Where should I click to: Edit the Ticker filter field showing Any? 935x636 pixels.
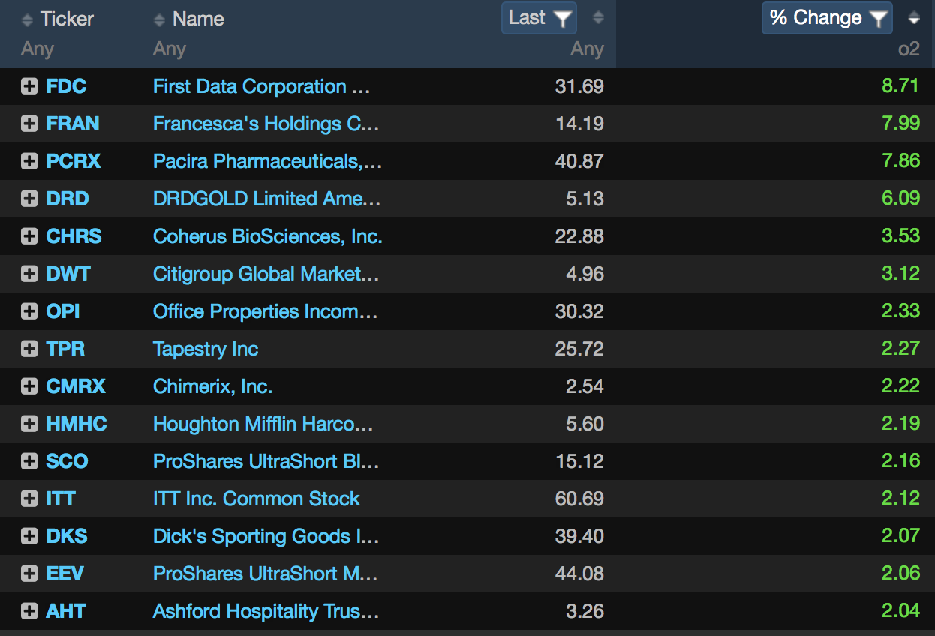pos(38,49)
